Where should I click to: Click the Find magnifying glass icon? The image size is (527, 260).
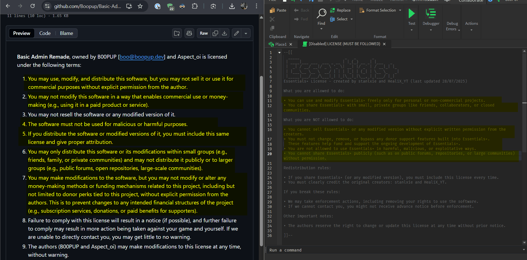coord(321,13)
